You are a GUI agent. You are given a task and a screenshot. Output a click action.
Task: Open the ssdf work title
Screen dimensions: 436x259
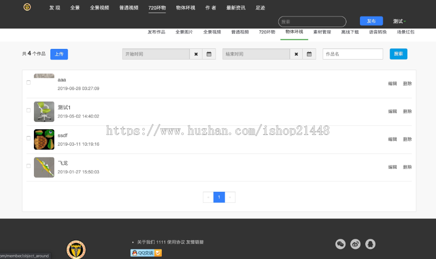(x=62, y=136)
